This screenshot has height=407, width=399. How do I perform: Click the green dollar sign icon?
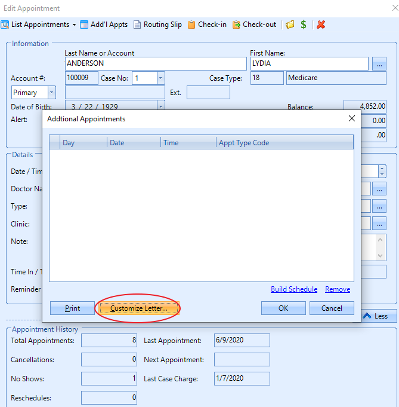pos(304,25)
